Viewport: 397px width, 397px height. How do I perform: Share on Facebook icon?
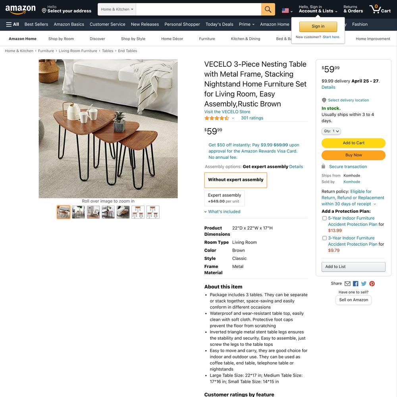[355, 283]
